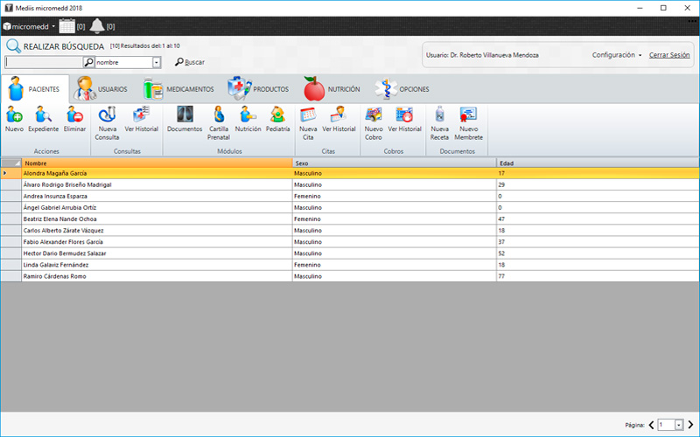This screenshot has height=437, width=700.
Task: Maximize the Mediis micromedd window
Action: 663,8
